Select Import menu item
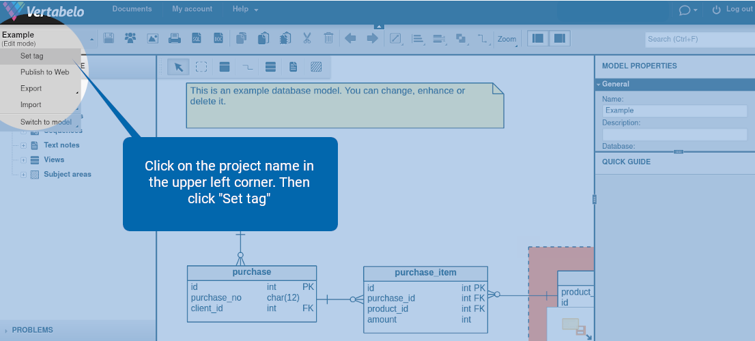 (31, 105)
